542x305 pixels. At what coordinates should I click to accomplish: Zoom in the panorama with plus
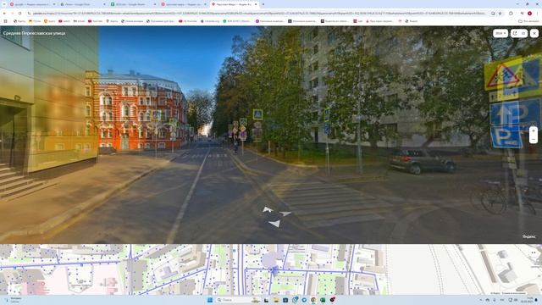point(534,130)
